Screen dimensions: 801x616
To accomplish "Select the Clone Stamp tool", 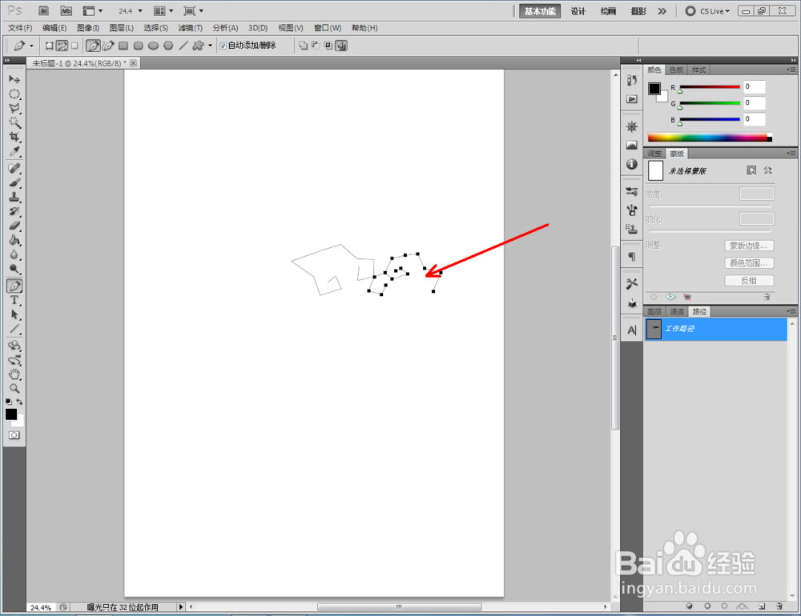I will (x=14, y=197).
